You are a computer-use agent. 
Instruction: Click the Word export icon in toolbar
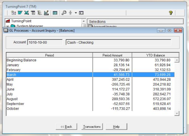[x=20, y=13]
